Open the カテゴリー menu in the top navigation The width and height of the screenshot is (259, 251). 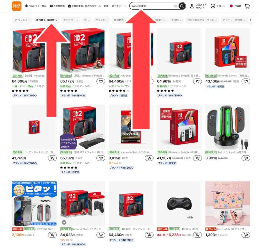(x=119, y=6)
